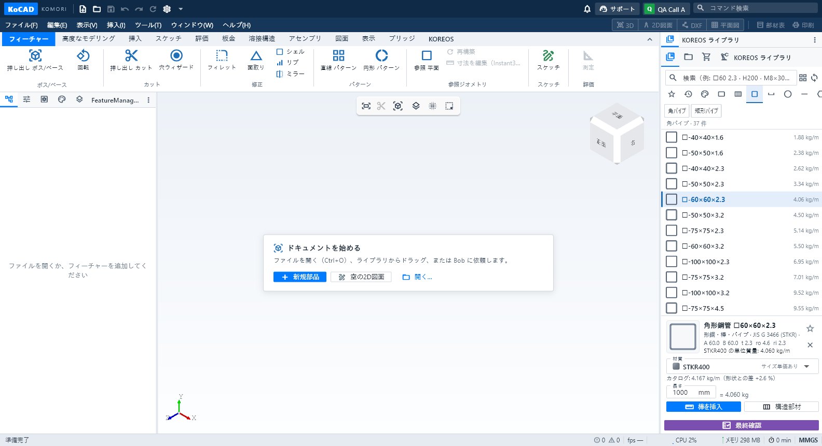Viewport: 822px width, 446px height.
Task: Open the cart tab in library panel
Action: (706, 57)
